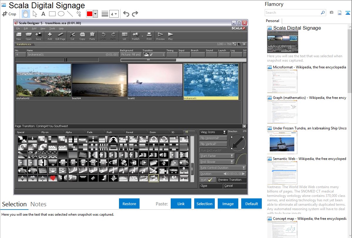The image size is (352, 238).
Task: Click the Restore button
Action: (129, 204)
